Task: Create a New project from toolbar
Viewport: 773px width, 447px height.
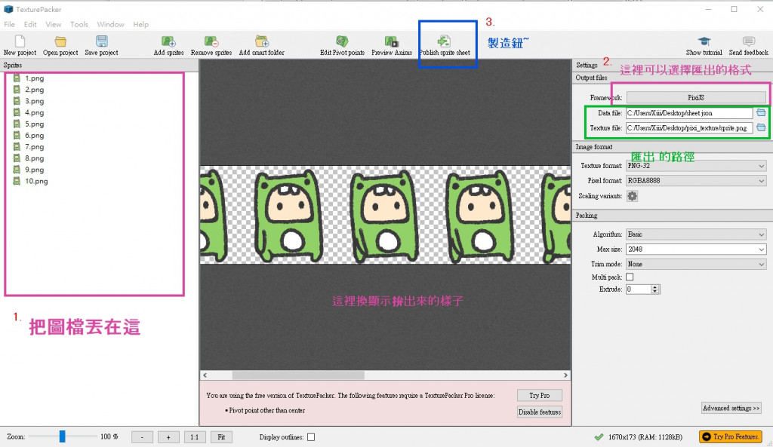Action: [20, 45]
